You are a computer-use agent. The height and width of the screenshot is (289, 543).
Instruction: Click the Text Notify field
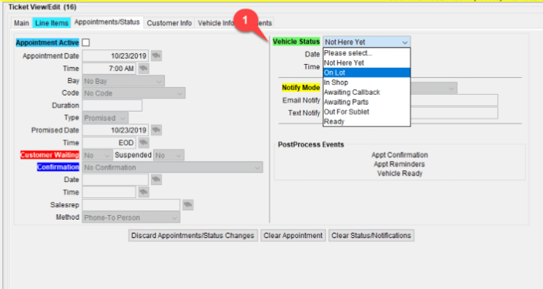pos(454,113)
